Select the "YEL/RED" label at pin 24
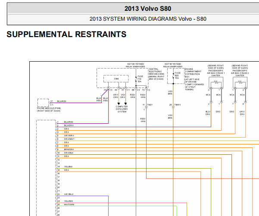 point(69,201)
